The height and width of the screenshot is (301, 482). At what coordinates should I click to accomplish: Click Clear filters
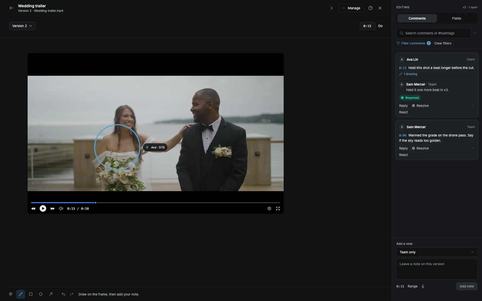tap(443, 43)
